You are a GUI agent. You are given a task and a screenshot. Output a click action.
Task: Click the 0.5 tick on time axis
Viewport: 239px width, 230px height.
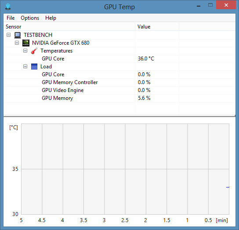208,220
